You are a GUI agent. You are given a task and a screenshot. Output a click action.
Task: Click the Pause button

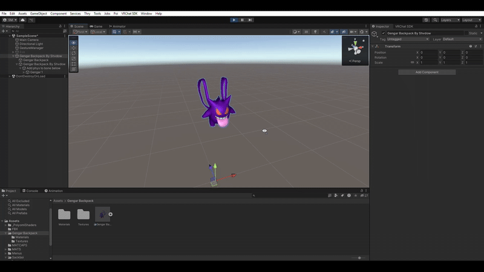243,20
